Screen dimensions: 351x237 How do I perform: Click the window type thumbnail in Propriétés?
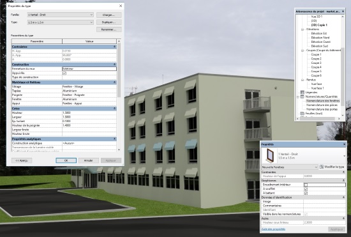(269, 156)
